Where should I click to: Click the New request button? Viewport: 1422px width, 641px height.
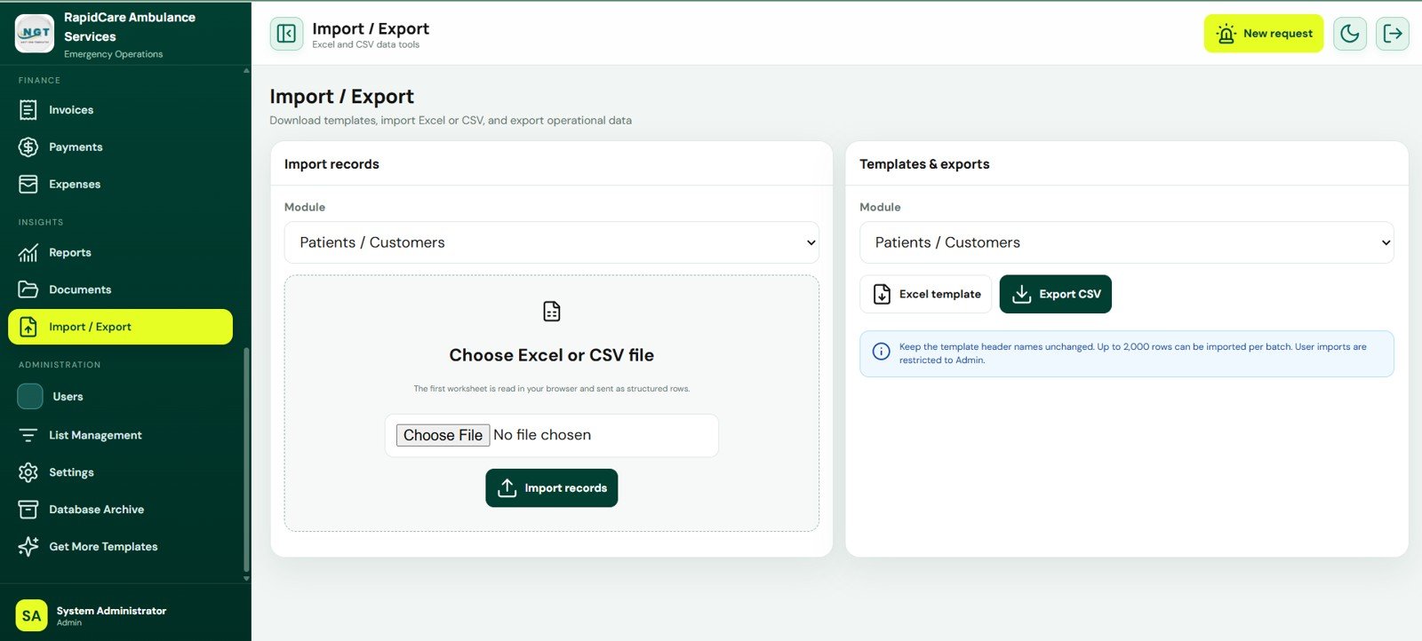point(1263,34)
